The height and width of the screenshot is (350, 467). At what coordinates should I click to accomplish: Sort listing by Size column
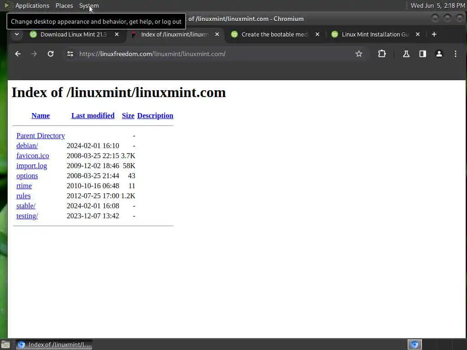(128, 115)
